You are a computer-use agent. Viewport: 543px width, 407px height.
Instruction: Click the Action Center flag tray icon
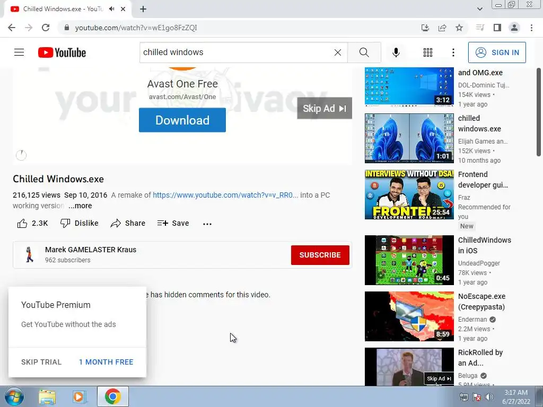pyautogui.click(x=477, y=397)
